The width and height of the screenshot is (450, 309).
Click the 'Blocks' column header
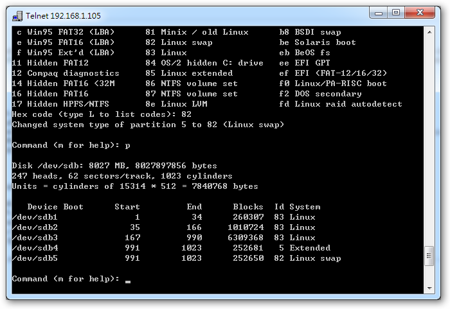[248, 207]
